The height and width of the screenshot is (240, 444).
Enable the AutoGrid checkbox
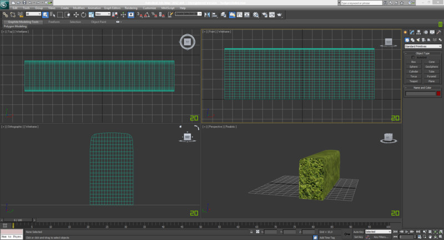pyautogui.click(x=413, y=57)
